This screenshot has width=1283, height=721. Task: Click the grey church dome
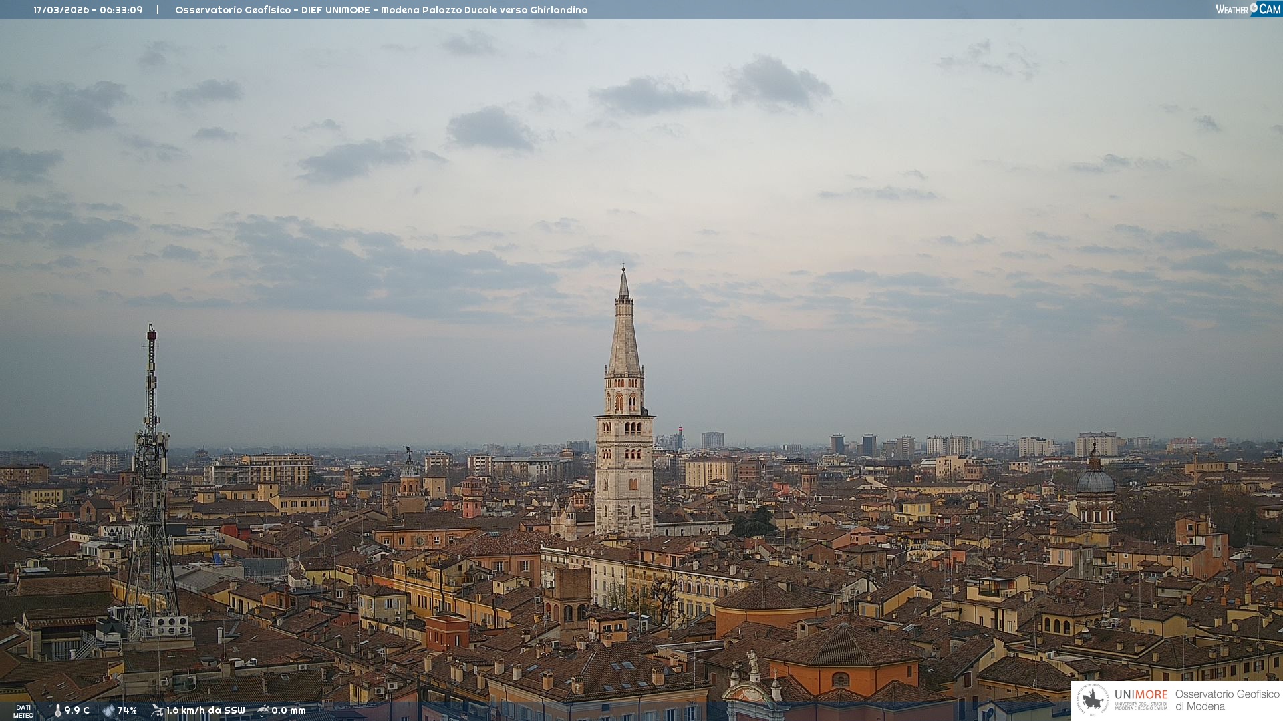click(x=1095, y=481)
